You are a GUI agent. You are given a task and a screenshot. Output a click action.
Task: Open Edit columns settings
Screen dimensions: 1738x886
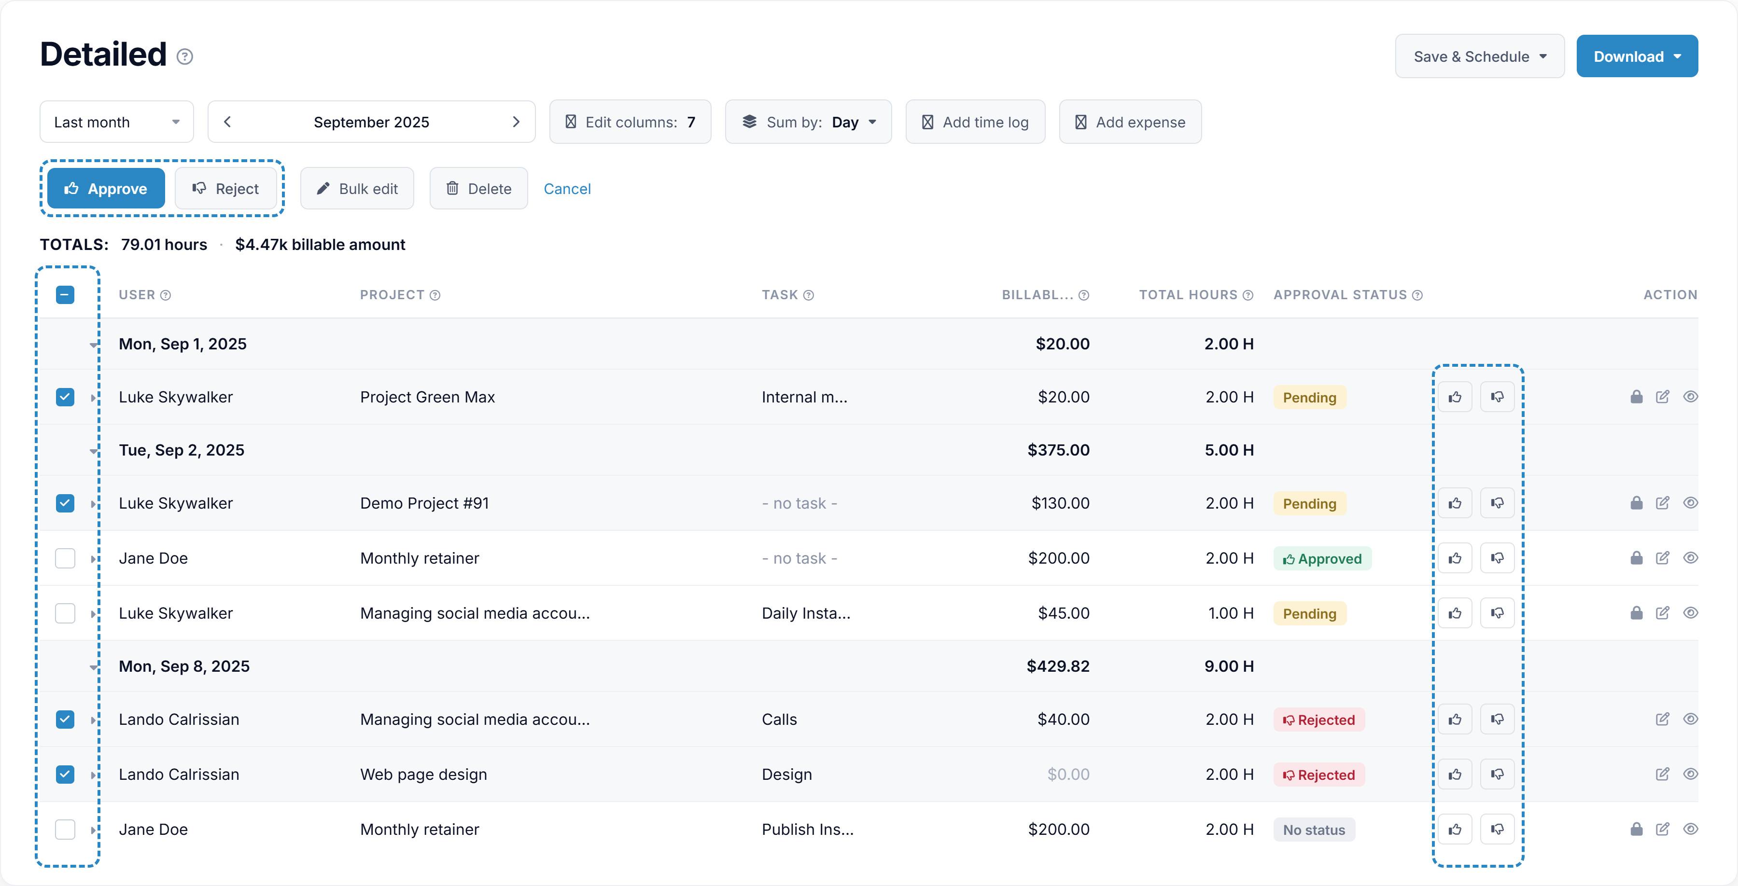(630, 122)
